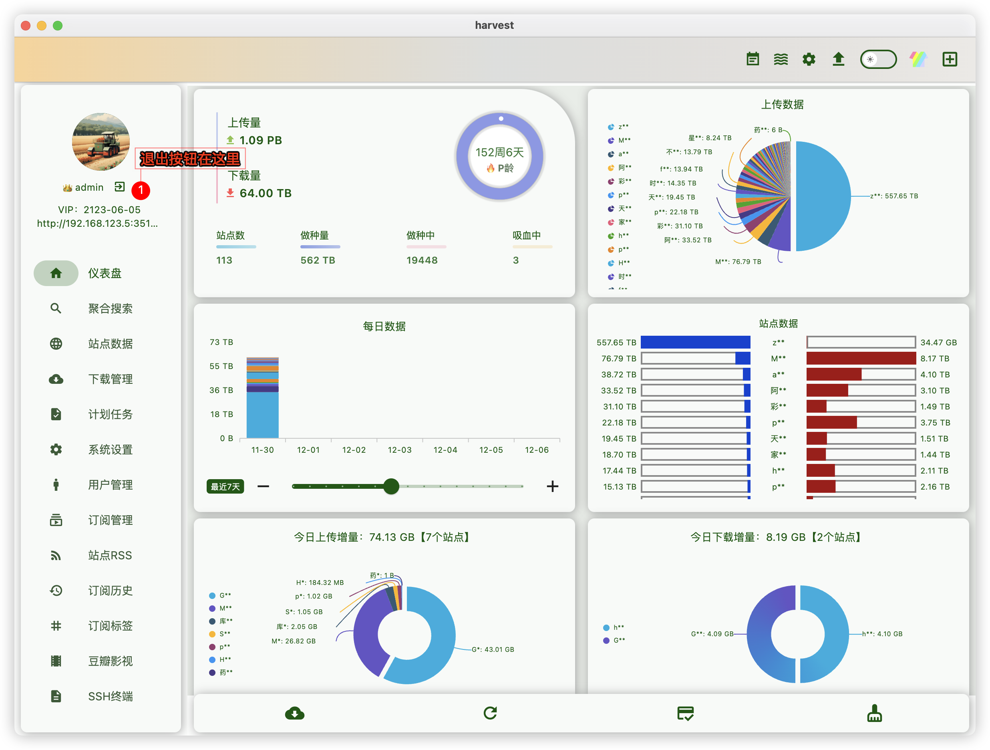
Task: Click the admin tractor avatar image
Action: point(101,142)
